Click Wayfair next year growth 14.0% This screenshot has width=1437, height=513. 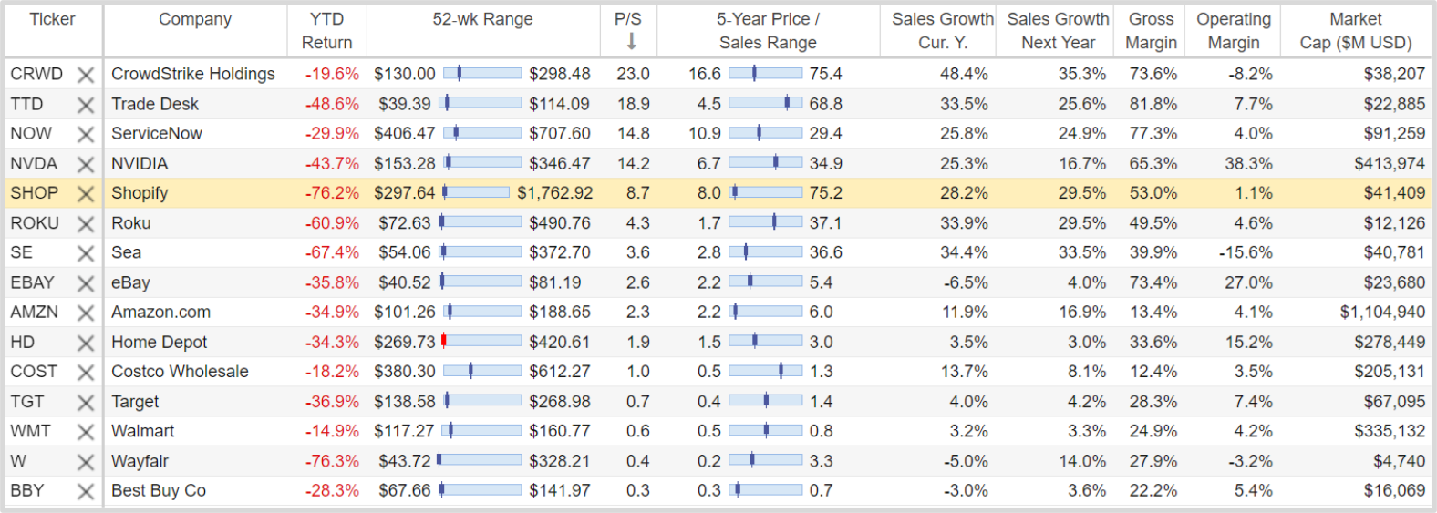[x=1082, y=461]
